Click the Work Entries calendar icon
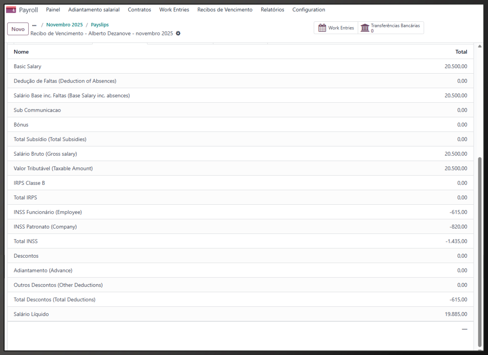Viewport: 488px width, 355px height. tap(322, 28)
